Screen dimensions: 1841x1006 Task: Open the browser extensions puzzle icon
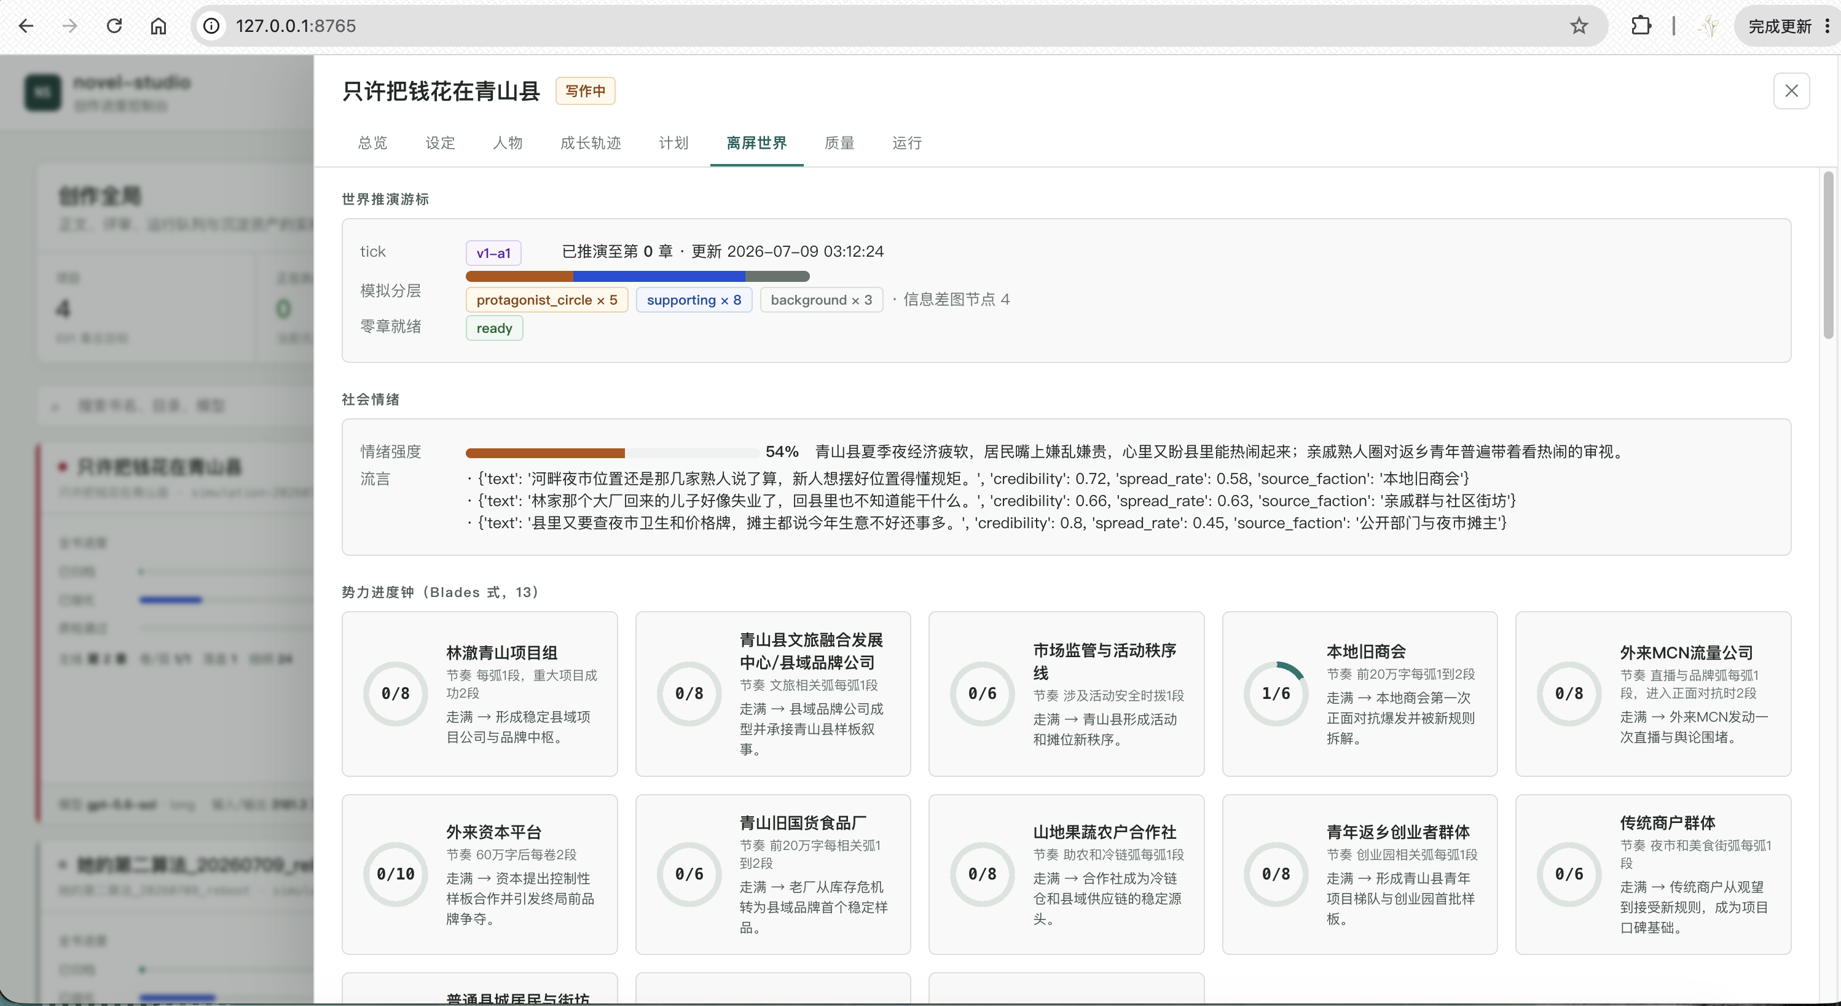point(1641,26)
